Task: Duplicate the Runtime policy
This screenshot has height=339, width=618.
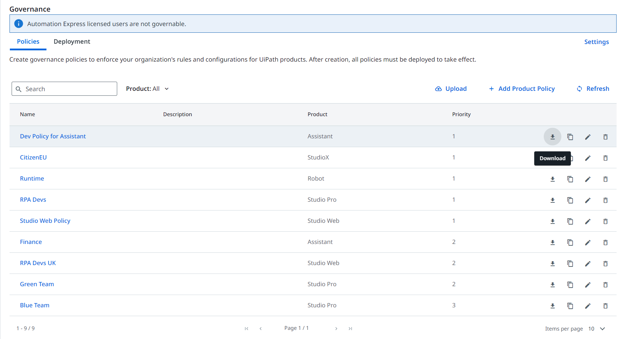Action: pos(570,179)
